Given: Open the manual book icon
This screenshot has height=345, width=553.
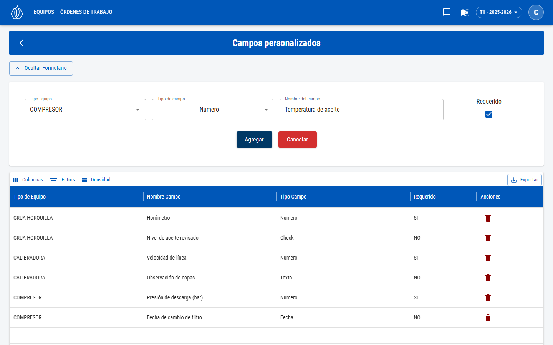Looking at the screenshot, I should click(x=465, y=12).
